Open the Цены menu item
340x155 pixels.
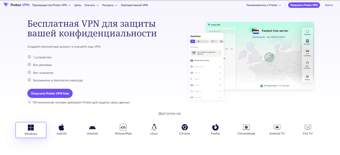point(78,5)
